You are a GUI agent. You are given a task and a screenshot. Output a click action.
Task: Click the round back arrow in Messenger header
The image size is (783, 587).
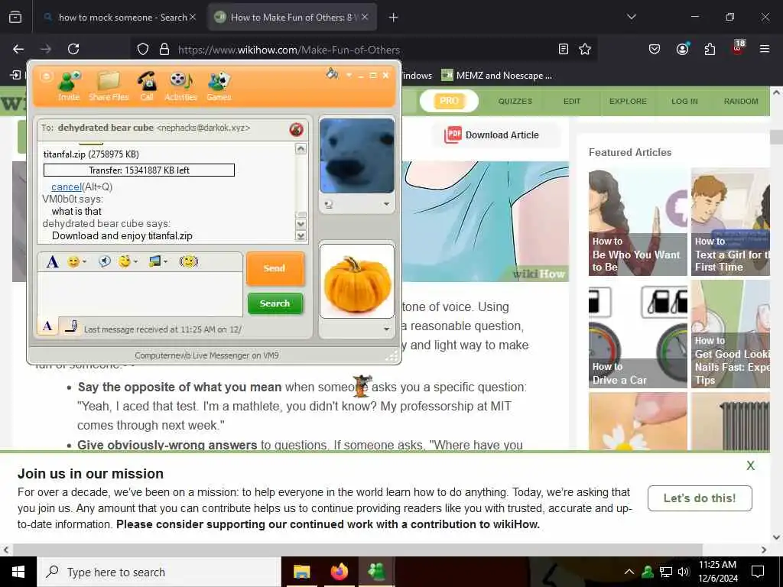click(x=46, y=76)
